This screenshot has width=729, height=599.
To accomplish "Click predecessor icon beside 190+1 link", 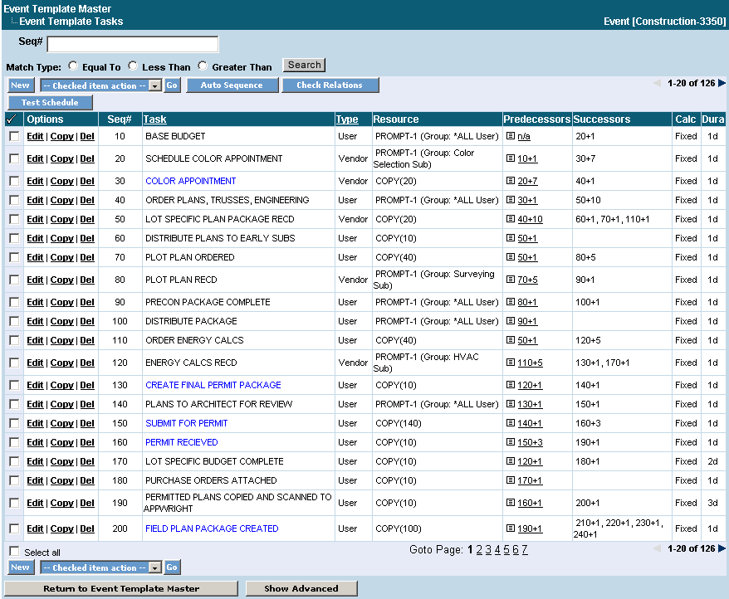I will tap(511, 529).
